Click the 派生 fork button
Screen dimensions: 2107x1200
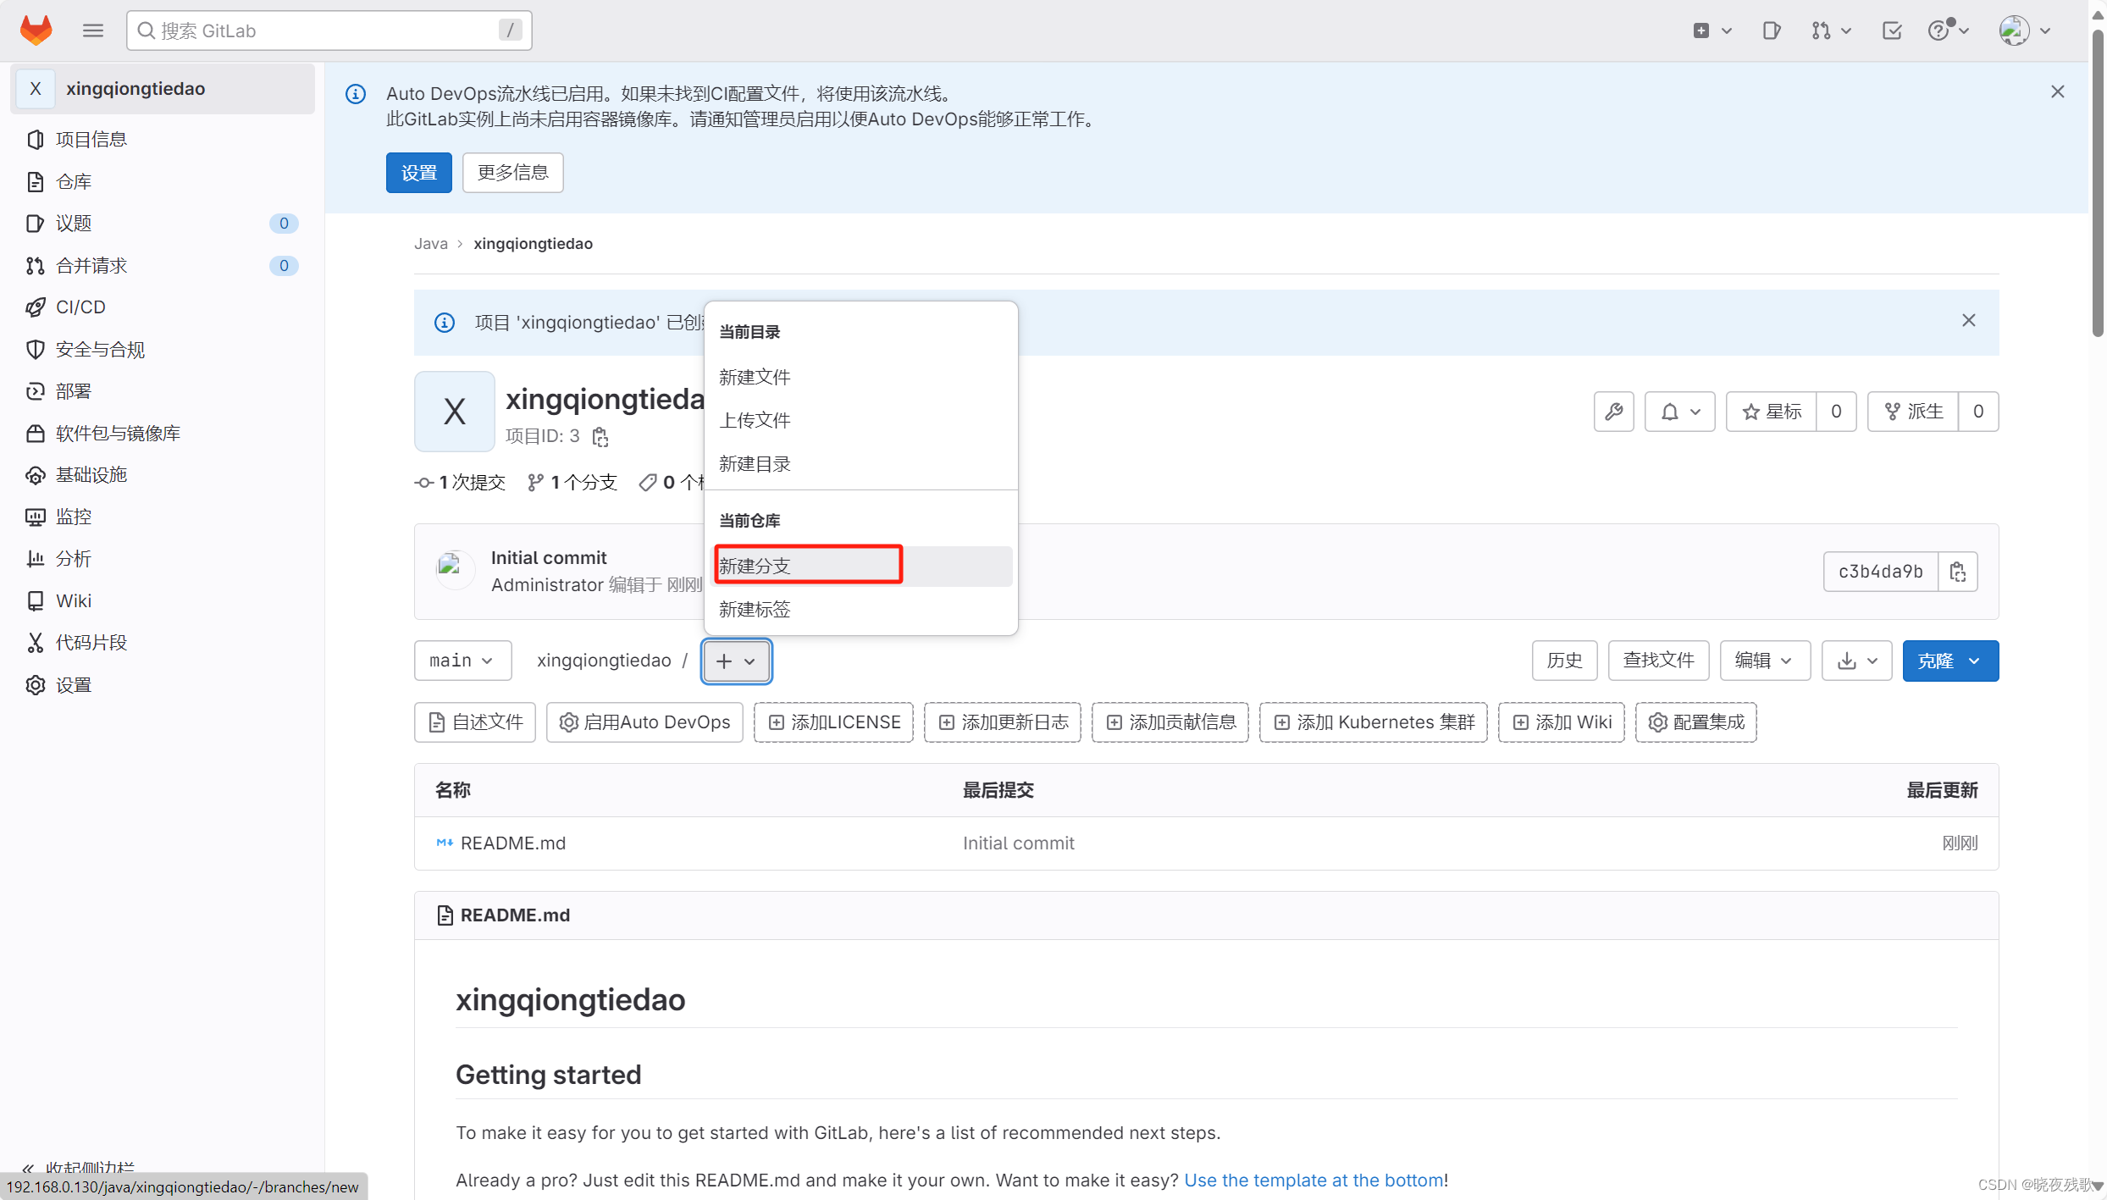pyautogui.click(x=1913, y=412)
